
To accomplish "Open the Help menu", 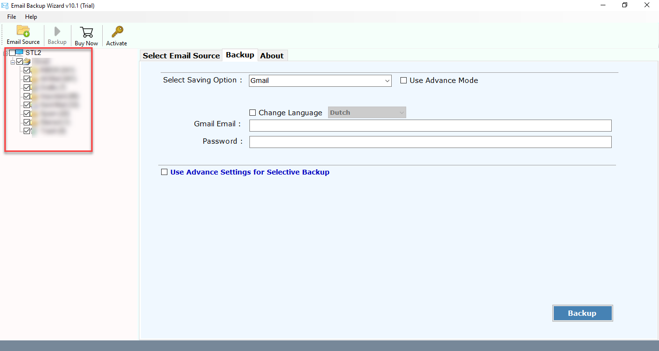I will pos(31,16).
